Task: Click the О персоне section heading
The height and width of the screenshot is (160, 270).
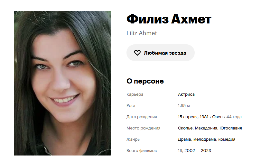Action: (145, 81)
